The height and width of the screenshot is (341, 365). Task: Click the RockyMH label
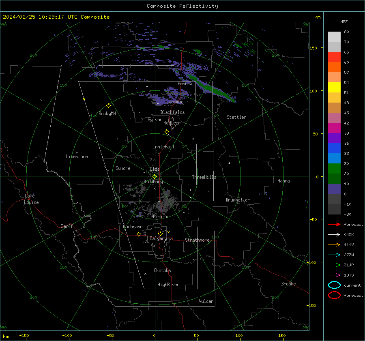click(107, 114)
